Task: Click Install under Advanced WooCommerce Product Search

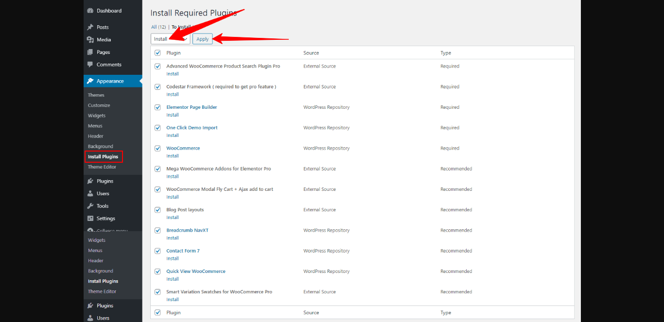Action: (x=173, y=74)
